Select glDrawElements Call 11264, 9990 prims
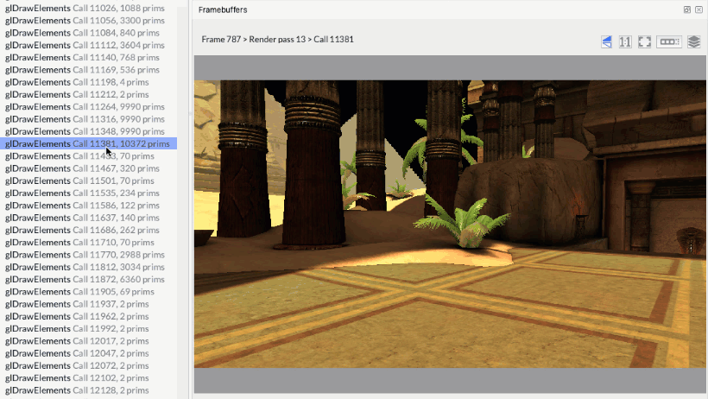 (85, 106)
